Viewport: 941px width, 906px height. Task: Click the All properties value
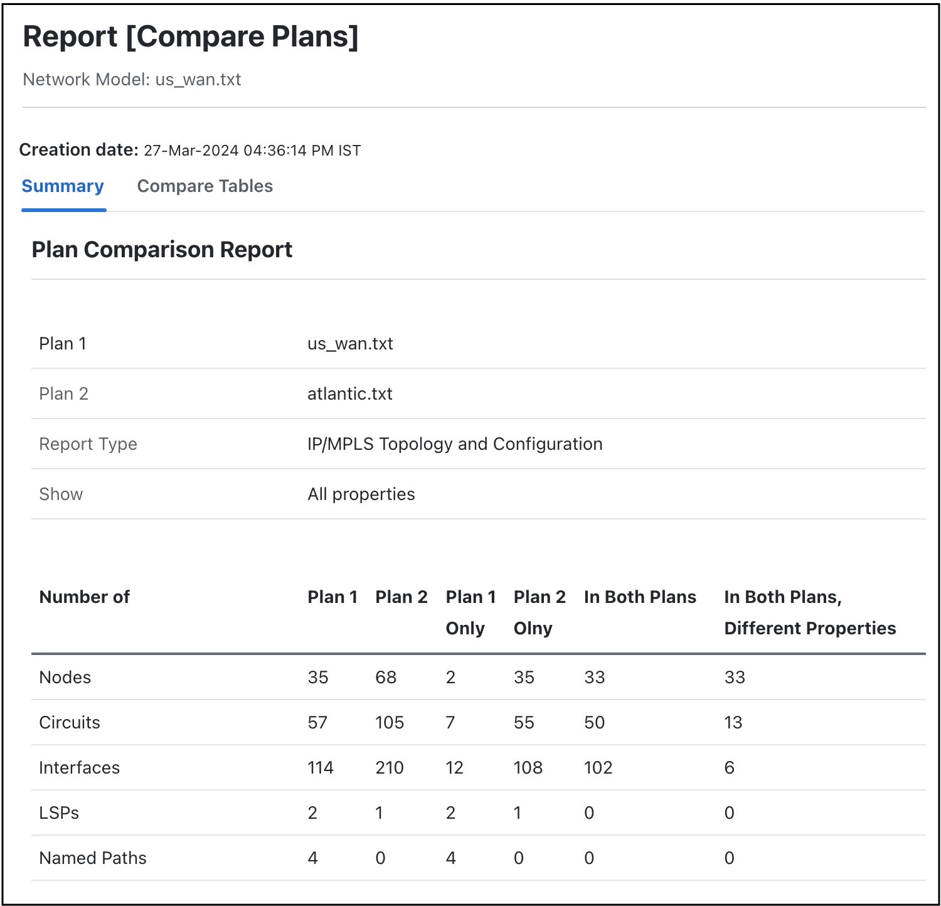(x=361, y=494)
